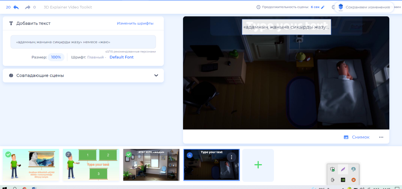Undo the last change with the back arrow
Screen dimensions: 402x189
(16, 7)
